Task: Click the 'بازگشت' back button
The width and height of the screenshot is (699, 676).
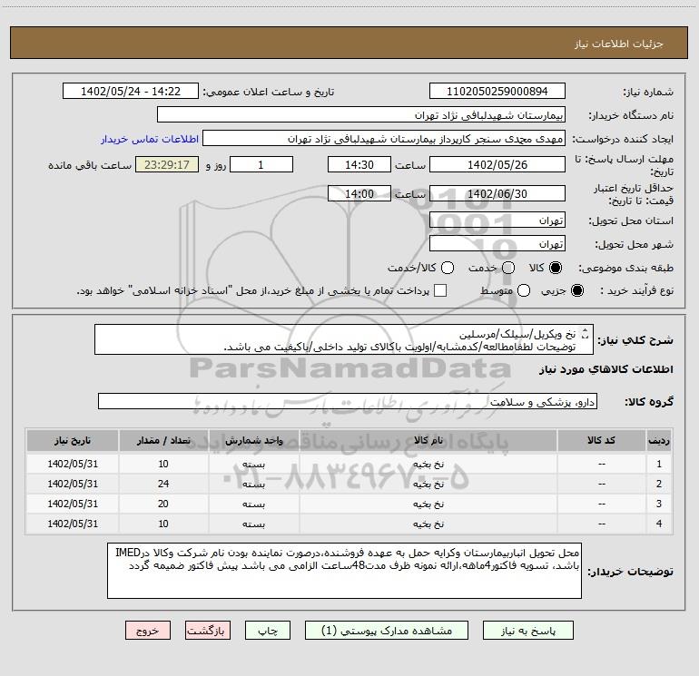Action: (x=209, y=630)
